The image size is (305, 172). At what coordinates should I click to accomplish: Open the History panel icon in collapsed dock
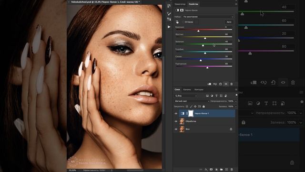click(x=169, y=6)
